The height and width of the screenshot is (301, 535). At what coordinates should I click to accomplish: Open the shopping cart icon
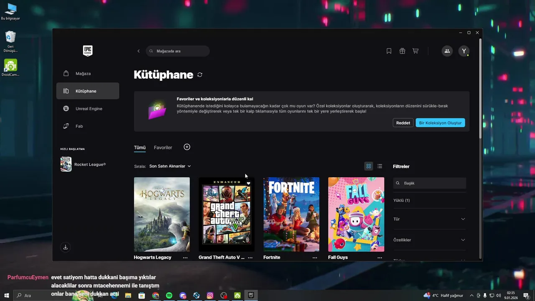(x=415, y=51)
